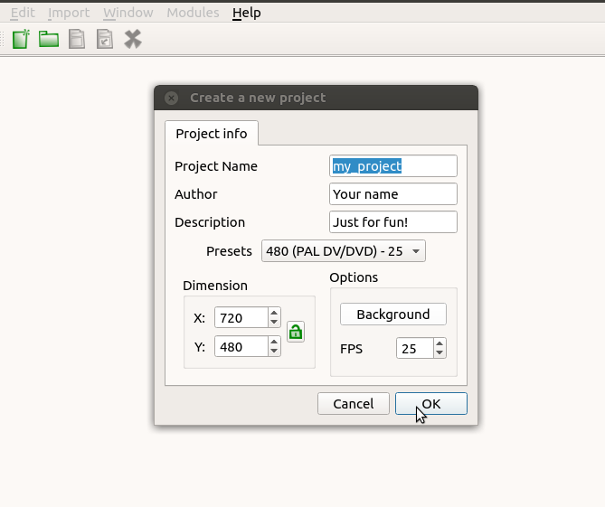Open project using the green folder icon
The height and width of the screenshot is (507, 605).
(x=49, y=39)
